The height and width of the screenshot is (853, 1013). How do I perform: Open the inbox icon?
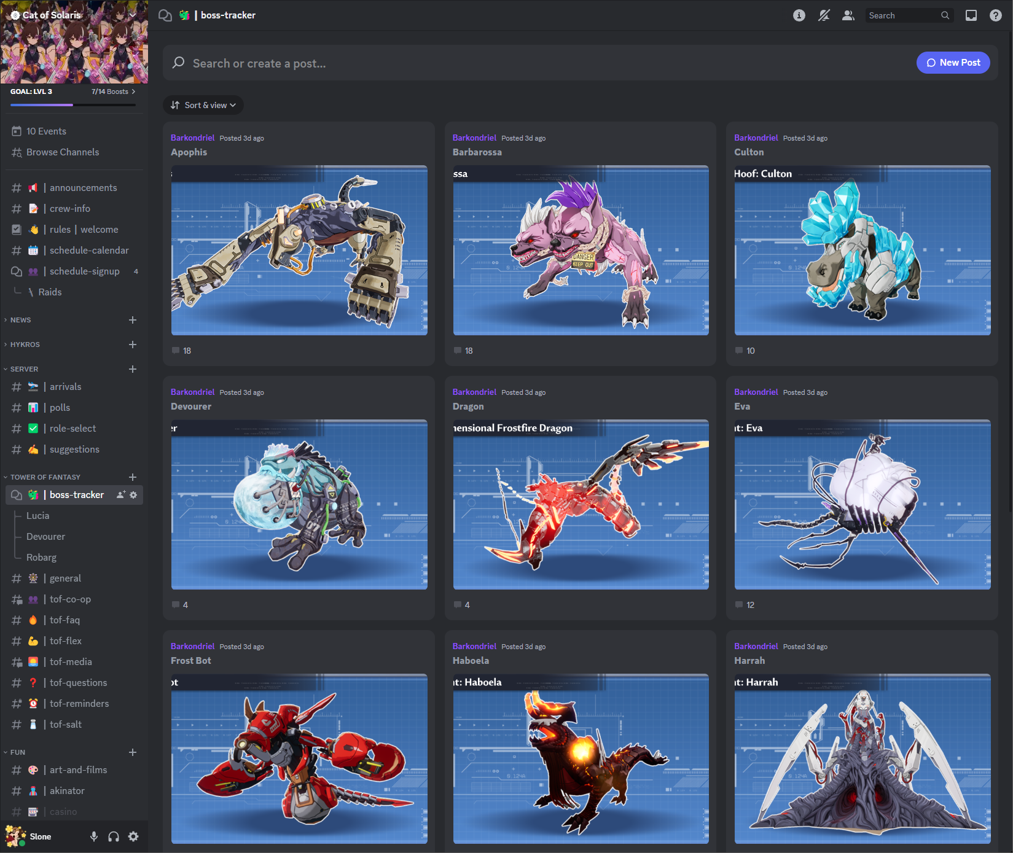(x=971, y=15)
